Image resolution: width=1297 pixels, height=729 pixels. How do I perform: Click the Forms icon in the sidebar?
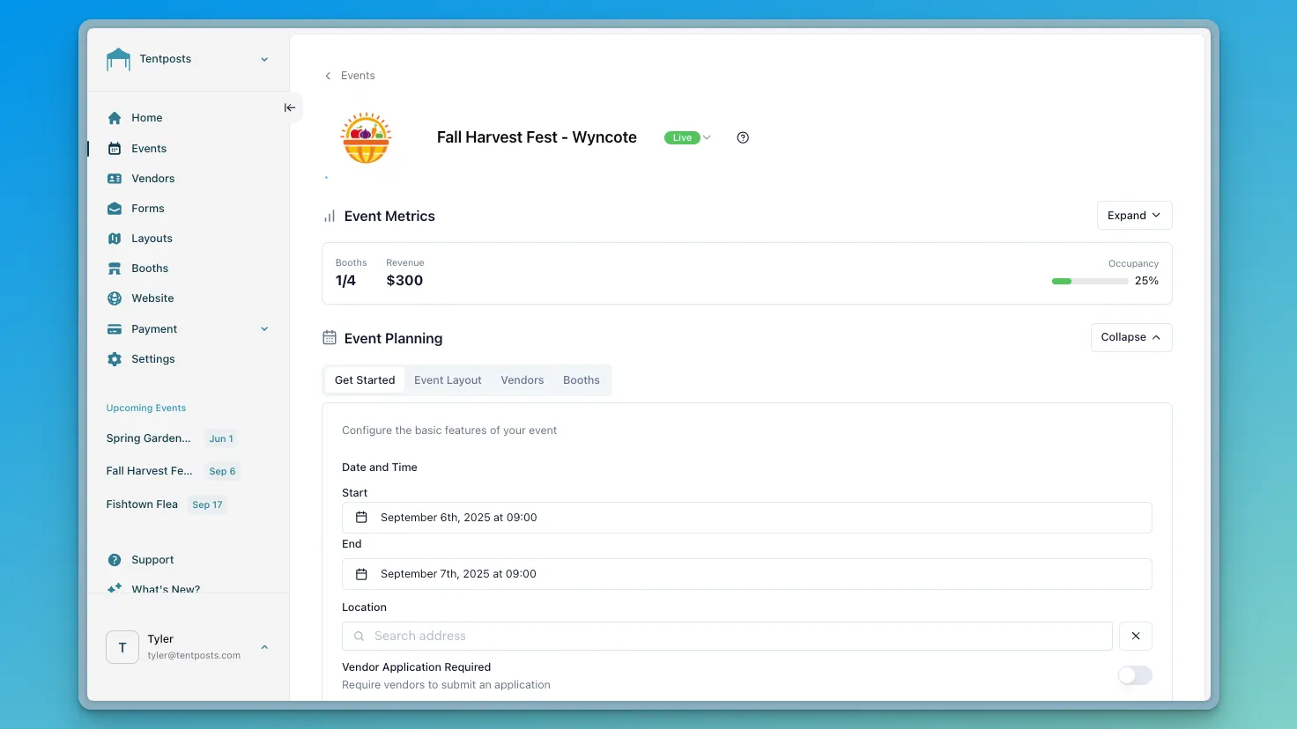(115, 208)
